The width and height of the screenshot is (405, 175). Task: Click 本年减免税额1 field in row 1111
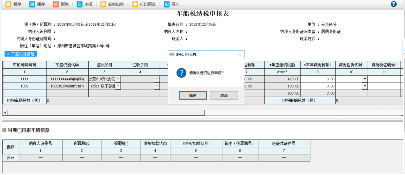pos(318,79)
